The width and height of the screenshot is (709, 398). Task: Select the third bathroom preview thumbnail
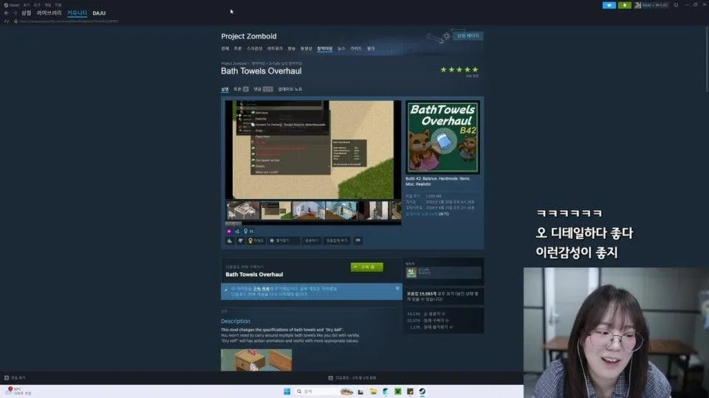pos(309,210)
